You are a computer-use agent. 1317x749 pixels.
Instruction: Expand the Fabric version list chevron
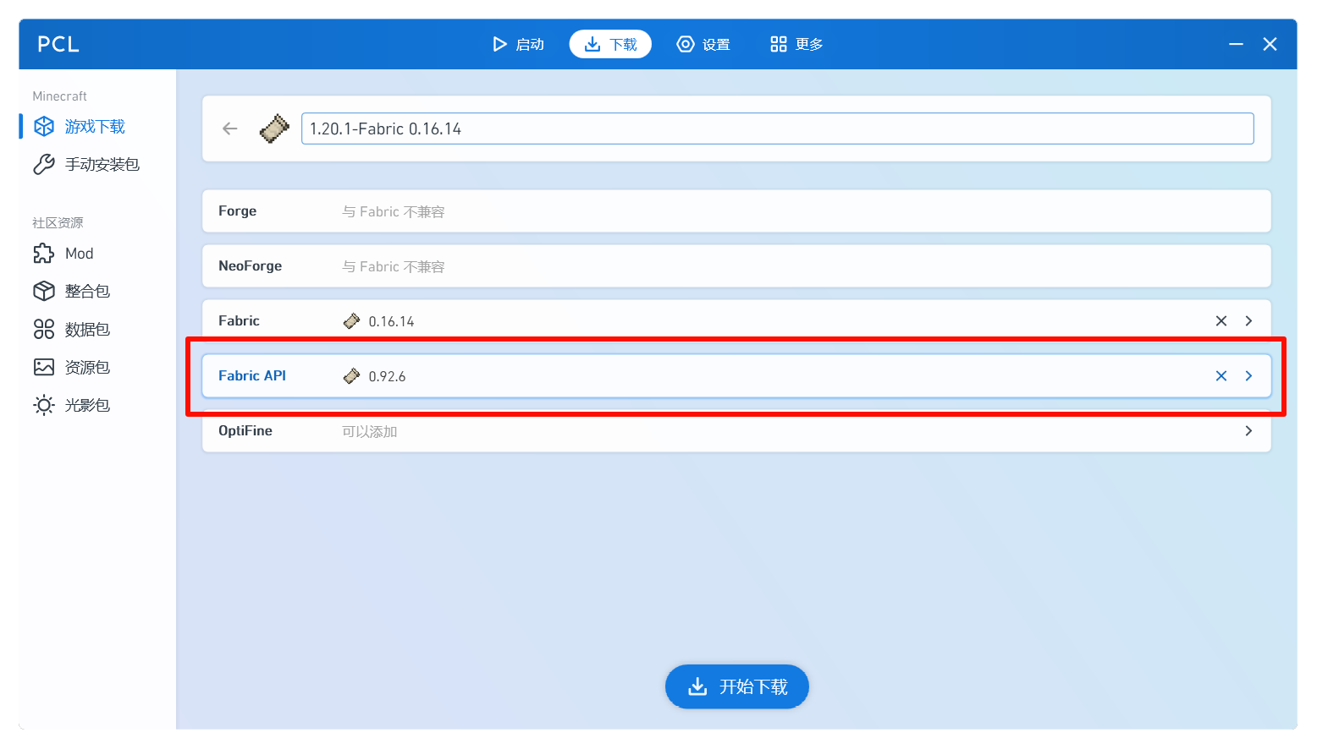1248,321
